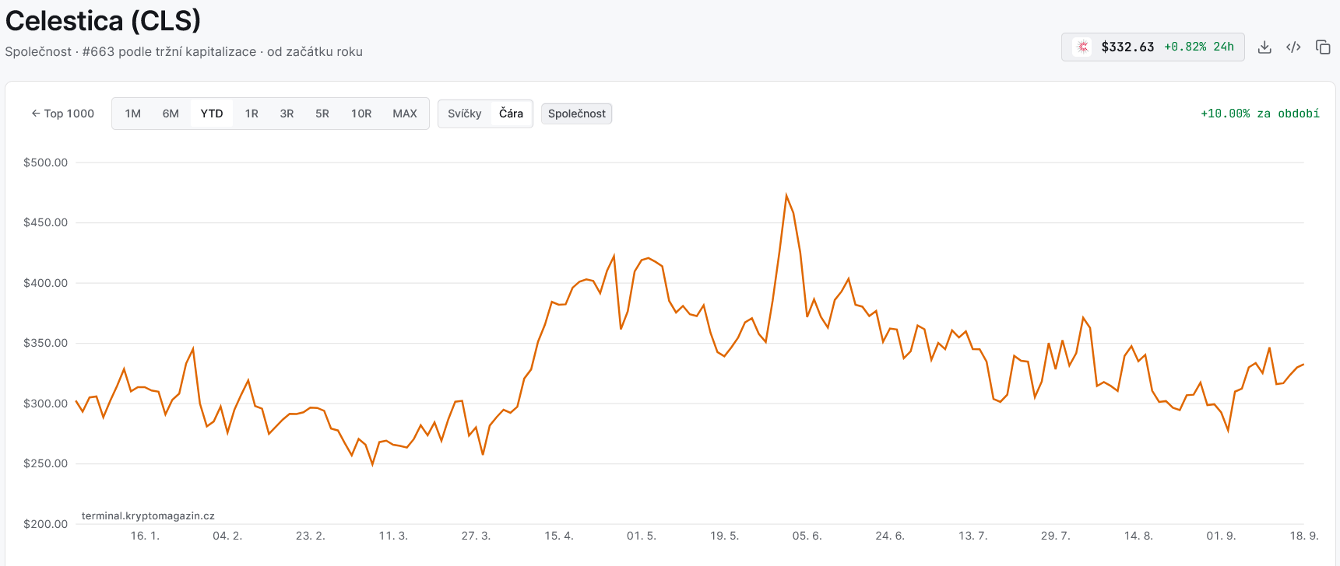Click the highest price peak on the line
The width and height of the screenshot is (1340, 566).
[786, 195]
